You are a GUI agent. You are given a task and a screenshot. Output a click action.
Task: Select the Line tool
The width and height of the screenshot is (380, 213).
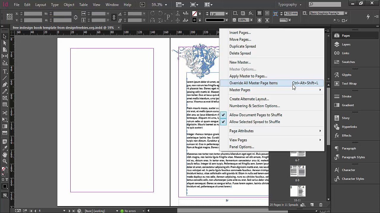click(x=5, y=78)
